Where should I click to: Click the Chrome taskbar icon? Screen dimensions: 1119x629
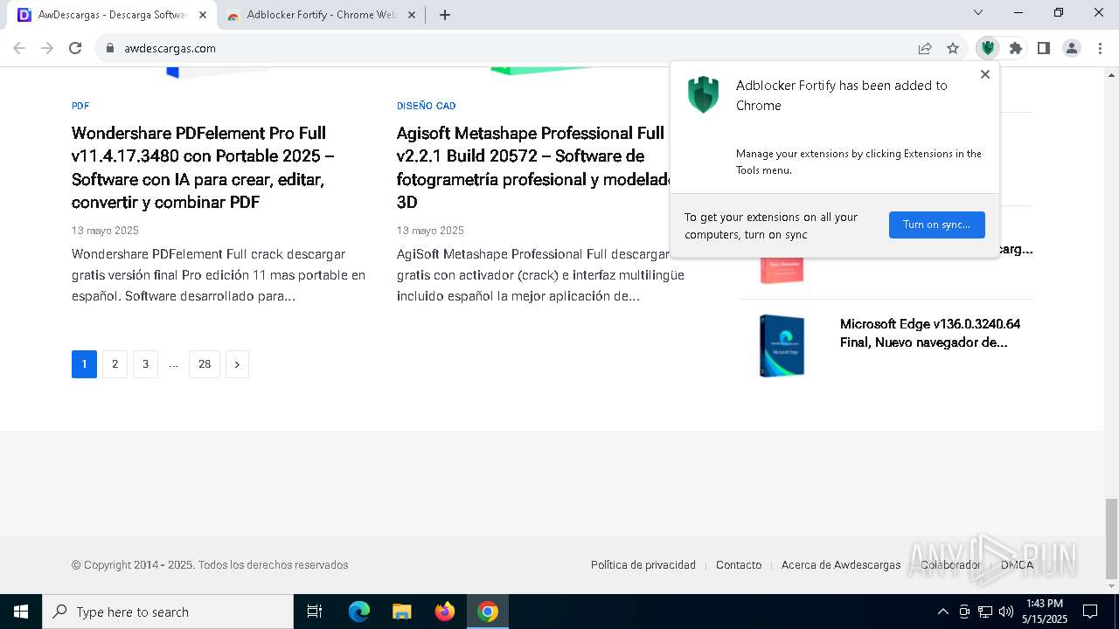(x=488, y=612)
